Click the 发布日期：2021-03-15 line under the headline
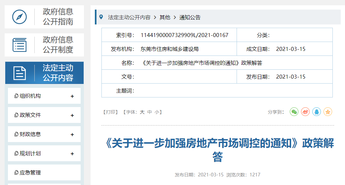 pyautogui.click(x=199, y=175)
